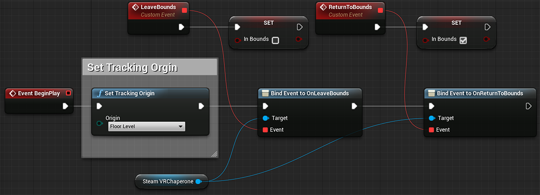Click exec output pin of OnLeaveBounds bind node

[x=354, y=106]
